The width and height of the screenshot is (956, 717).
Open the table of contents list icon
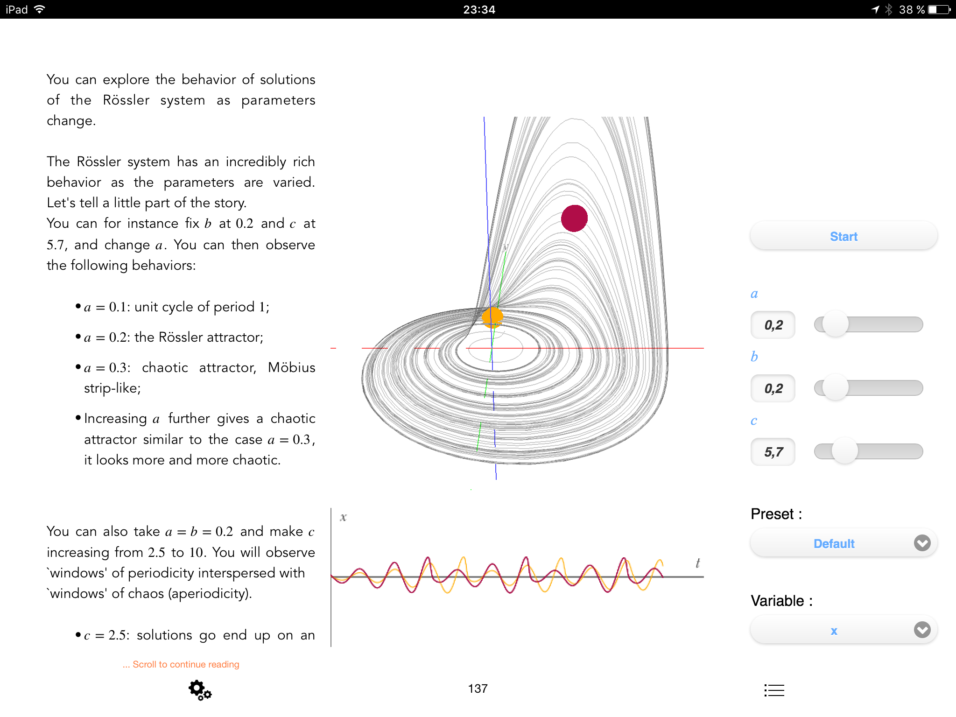click(774, 690)
